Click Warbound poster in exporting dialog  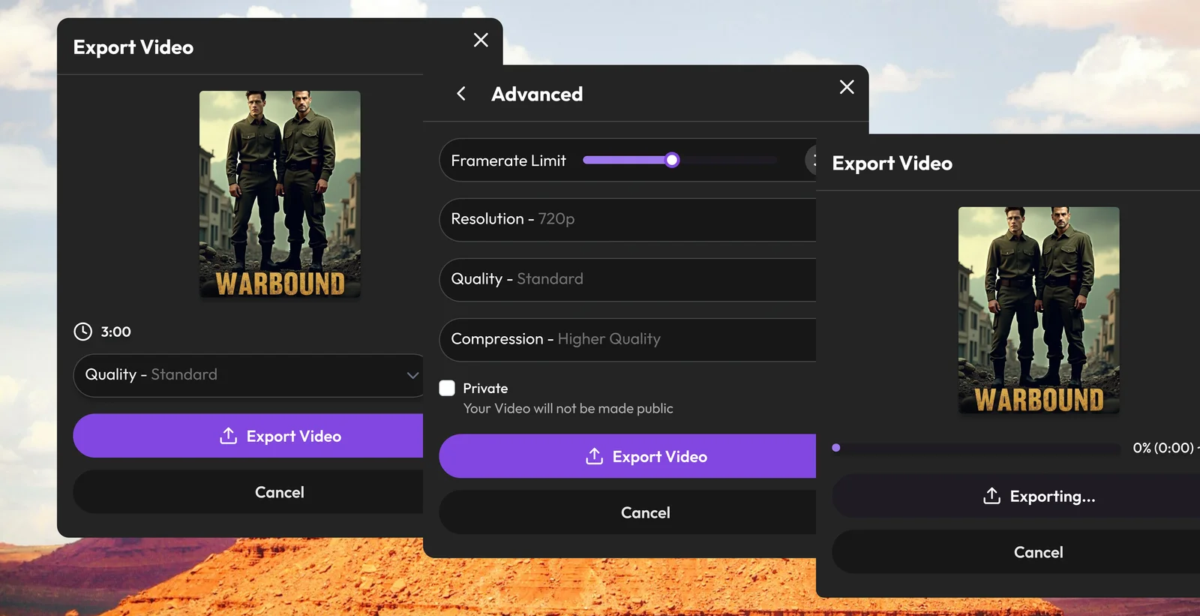[1039, 311]
